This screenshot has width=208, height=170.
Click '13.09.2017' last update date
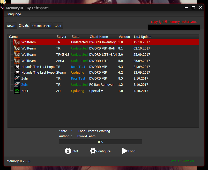142,73
